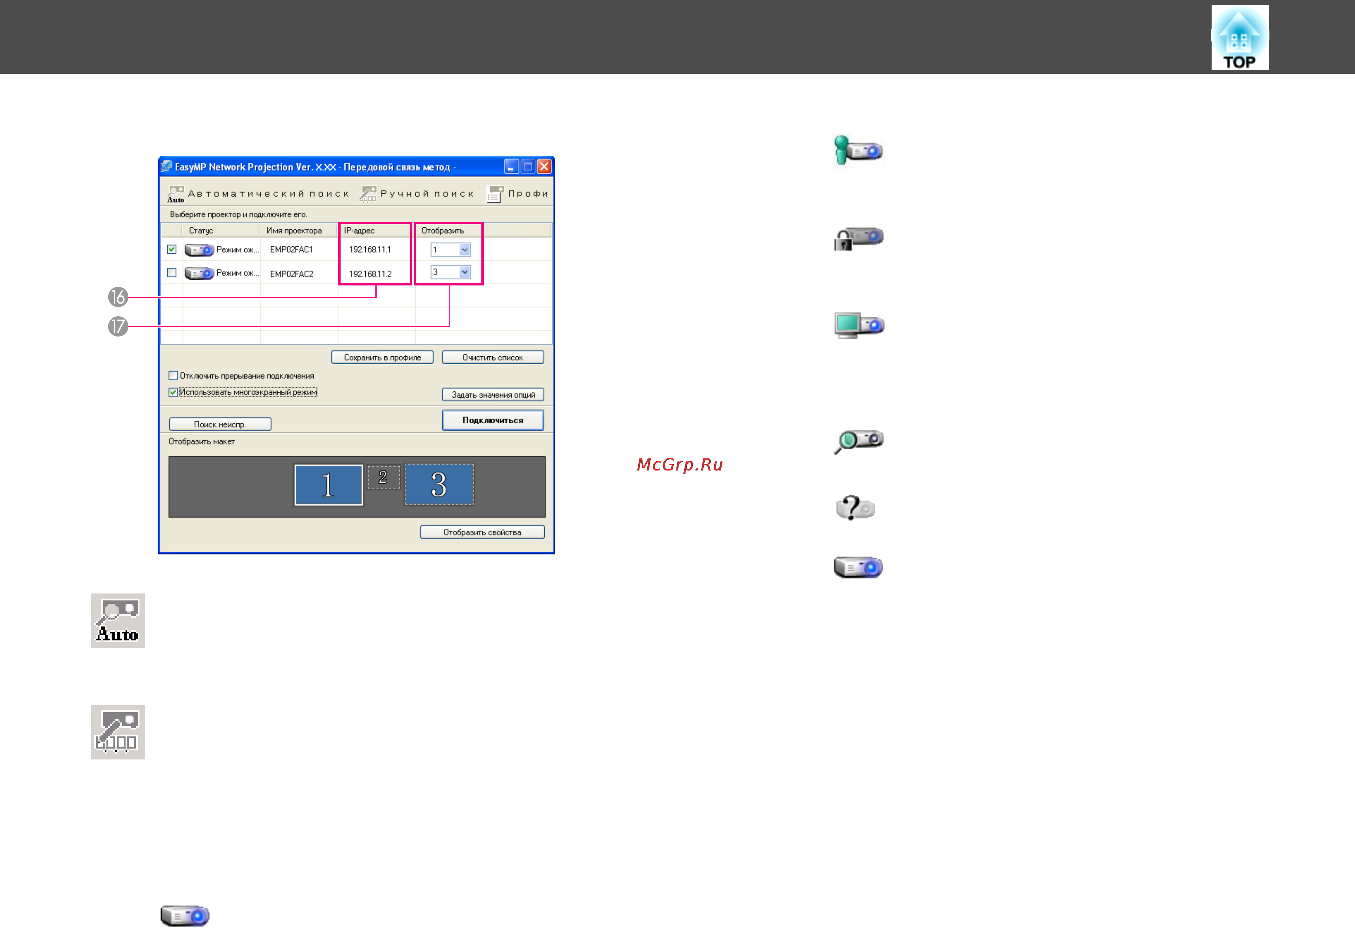The width and height of the screenshot is (1355, 928).
Task: Click the Подключиться button
Action: pos(493,420)
